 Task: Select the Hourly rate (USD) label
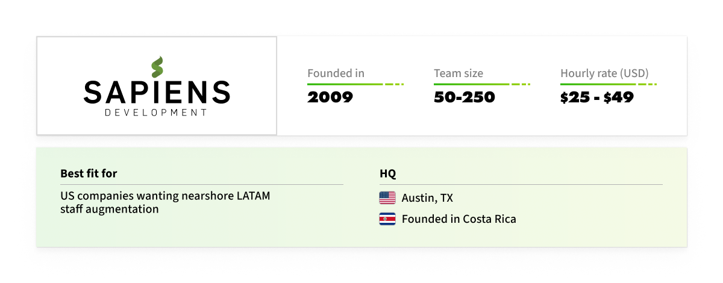604,73
